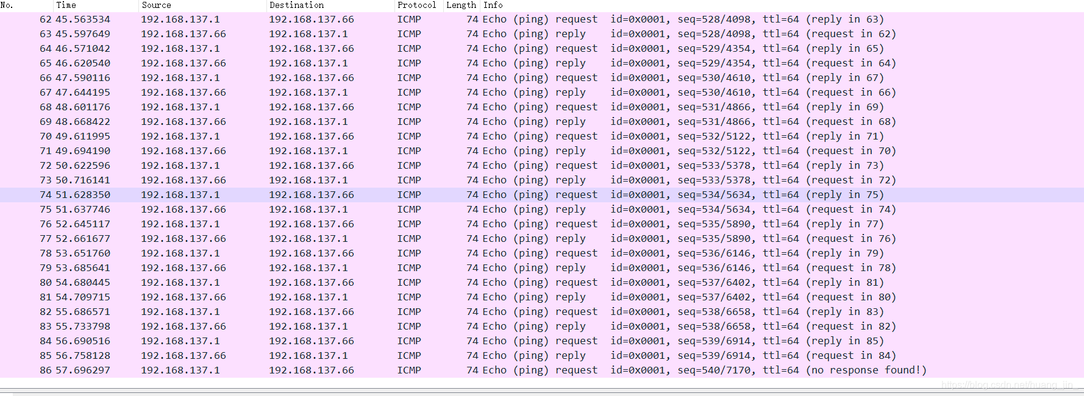Screen dimensions: 1084x396
Task: Select packet 83 at time 55.733798
Action: click(x=542, y=327)
